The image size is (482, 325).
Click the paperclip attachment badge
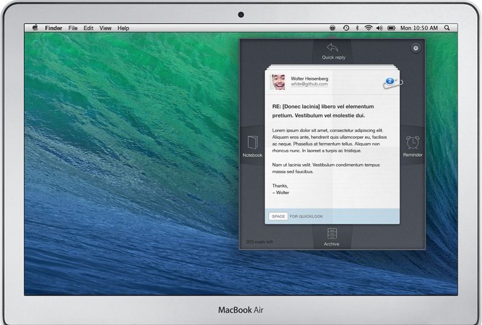click(391, 82)
